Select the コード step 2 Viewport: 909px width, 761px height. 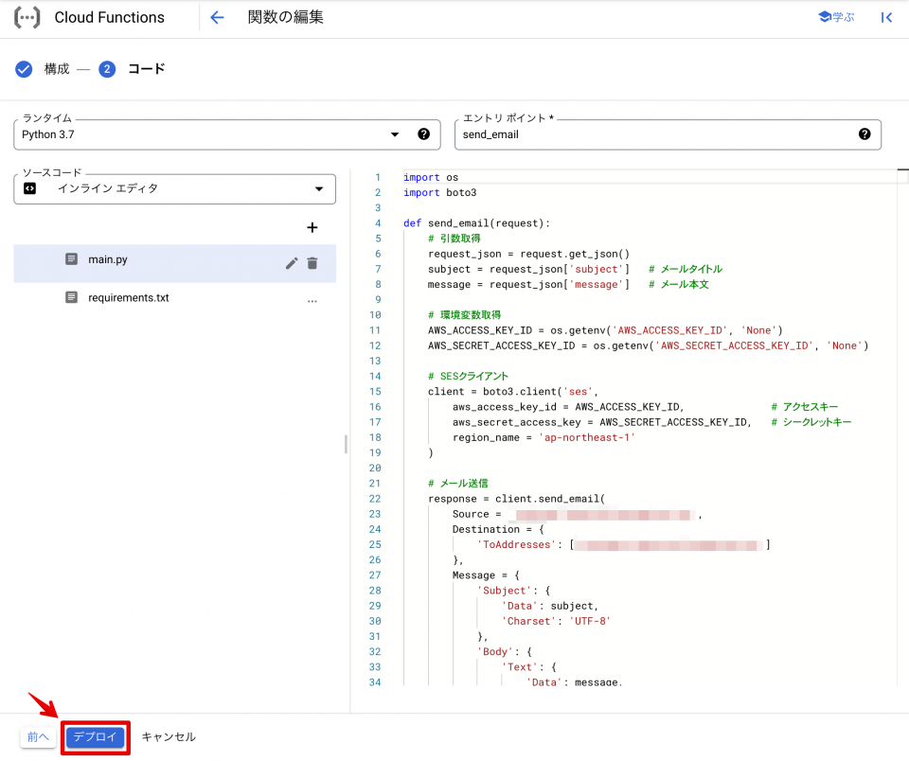click(x=132, y=69)
